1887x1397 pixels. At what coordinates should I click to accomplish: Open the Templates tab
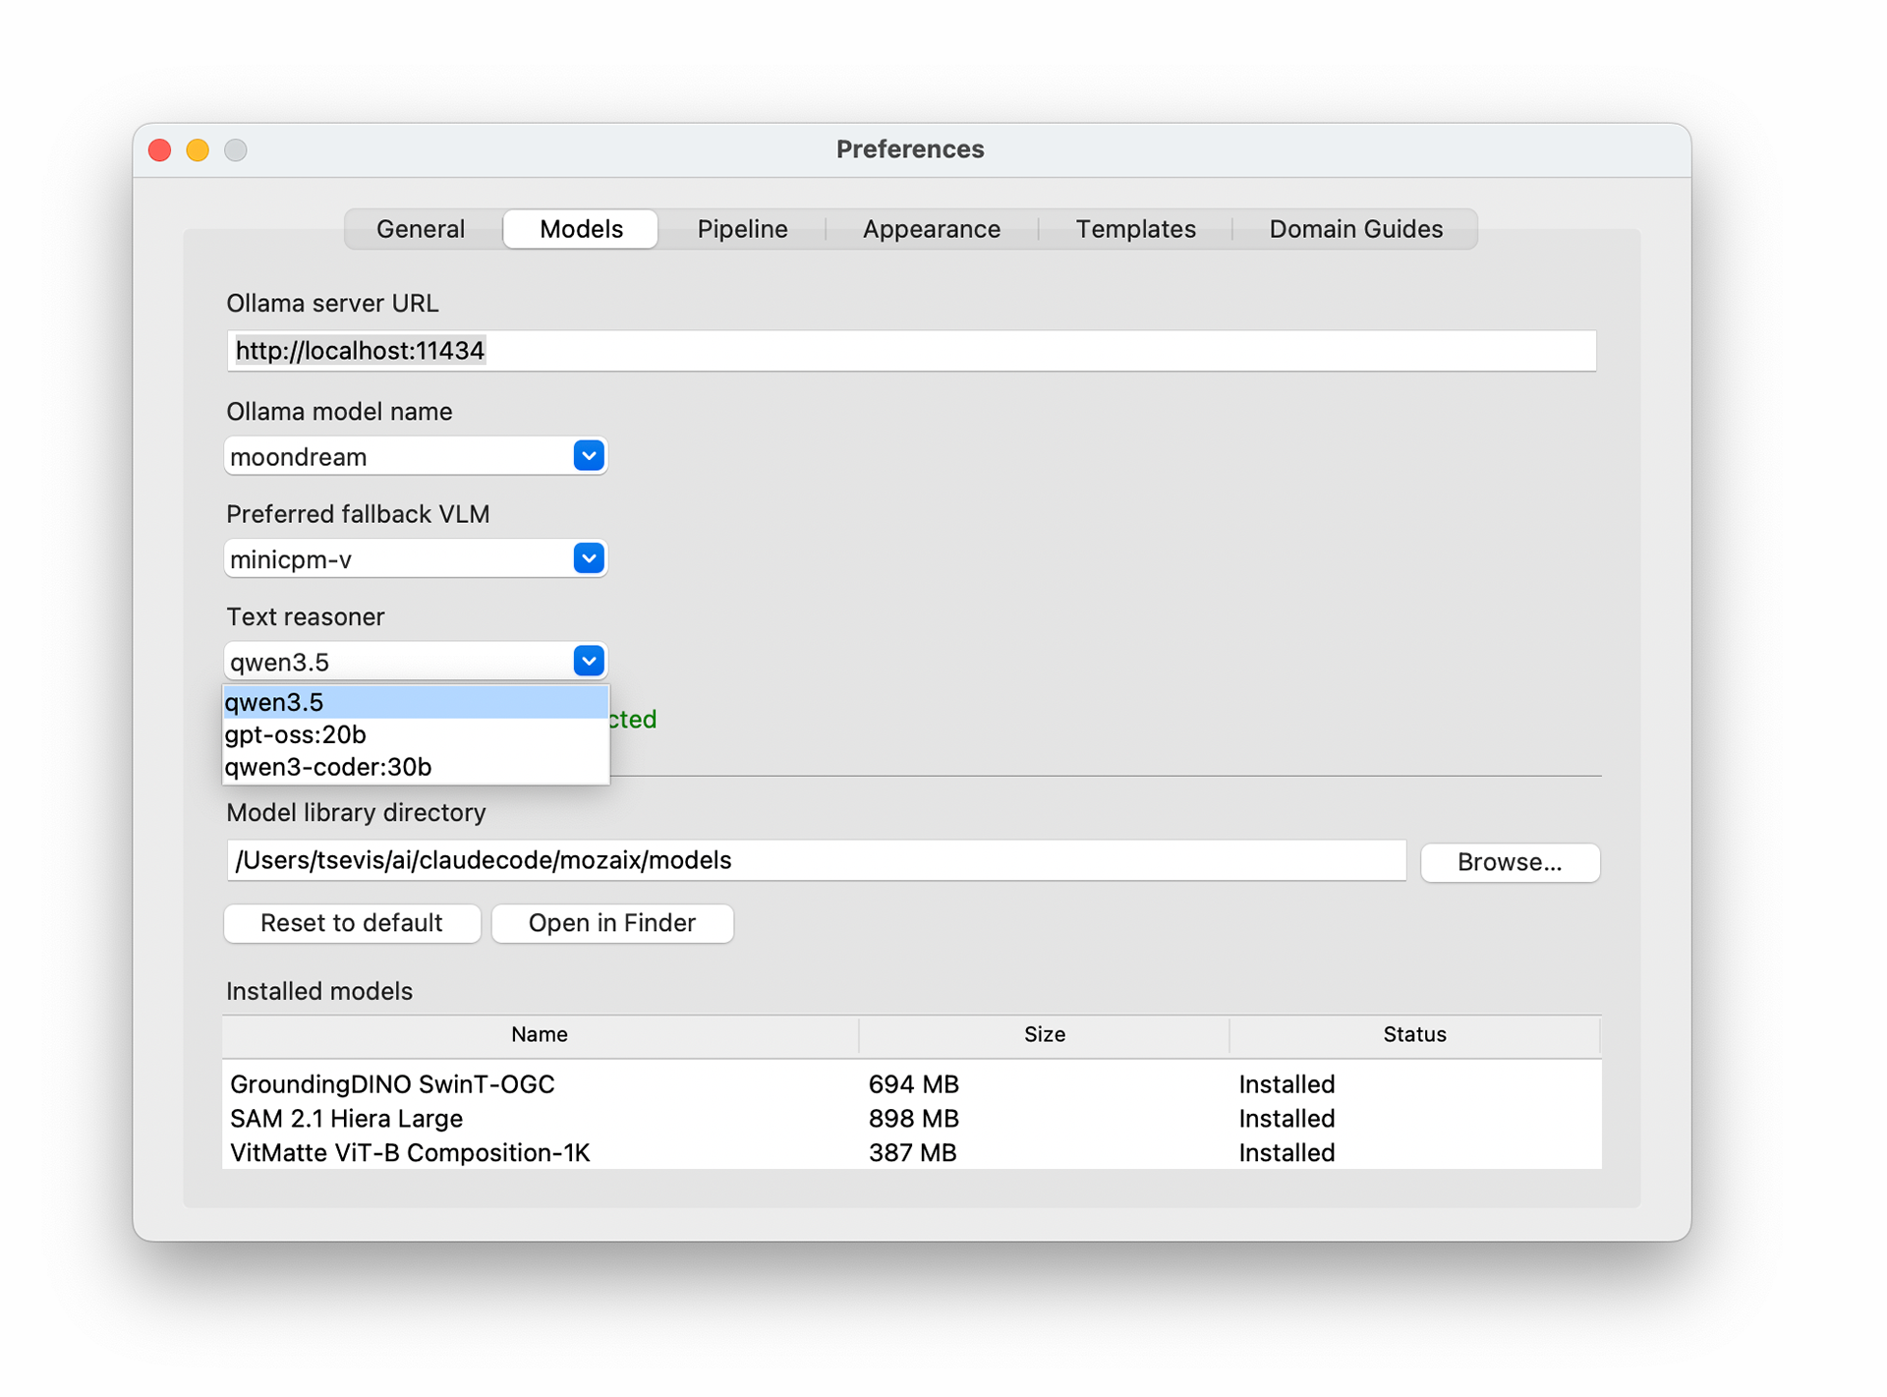(x=1135, y=228)
